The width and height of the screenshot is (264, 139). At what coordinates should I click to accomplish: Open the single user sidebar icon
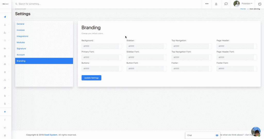click(x=5, y=25)
